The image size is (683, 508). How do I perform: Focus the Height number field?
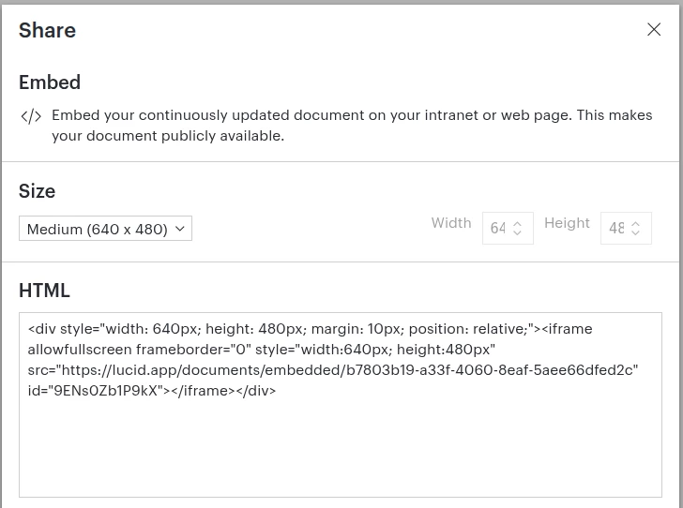(x=626, y=228)
